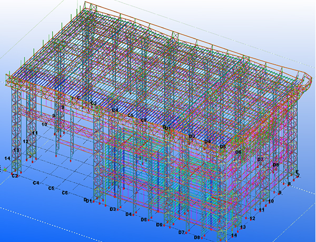This screenshot has height=242, width=316.
Task: Select grid label 12 on the left side
Action: 25,142
